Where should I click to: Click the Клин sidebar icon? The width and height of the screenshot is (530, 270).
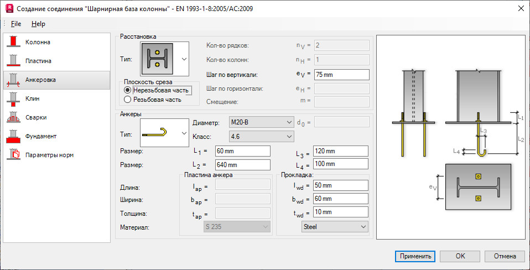click(x=13, y=98)
